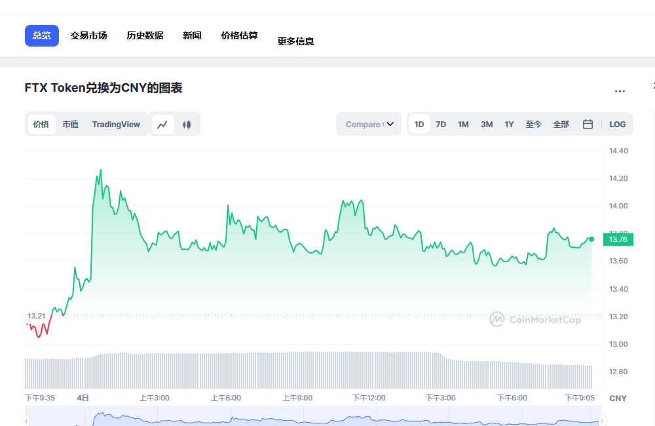Switch to the 新闻 tab
The width and height of the screenshot is (655, 426).
pos(192,35)
